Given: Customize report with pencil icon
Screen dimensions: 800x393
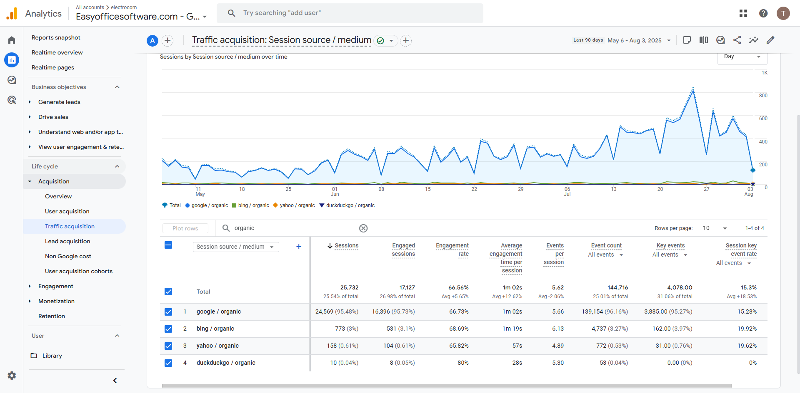Looking at the screenshot, I should tap(770, 40).
